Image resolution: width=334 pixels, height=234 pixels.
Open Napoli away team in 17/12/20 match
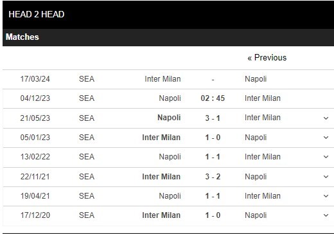coord(256,215)
